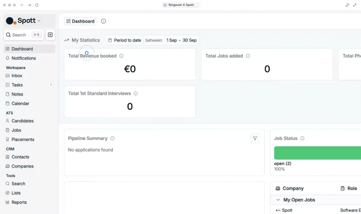361x214 pixels.
Task: Click info icon beside Total 1st Standard Interviews
Action: pyautogui.click(x=135, y=93)
